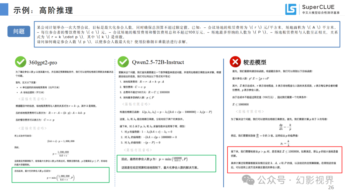
Task: Click the red X icon beside 较差模型
Action: (x=235, y=62)
